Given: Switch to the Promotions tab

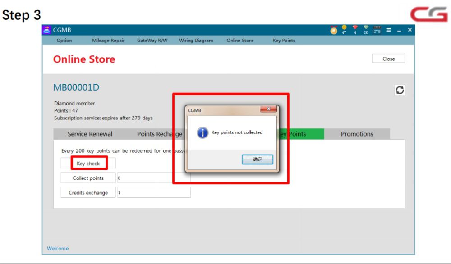Looking at the screenshot, I should tap(357, 134).
